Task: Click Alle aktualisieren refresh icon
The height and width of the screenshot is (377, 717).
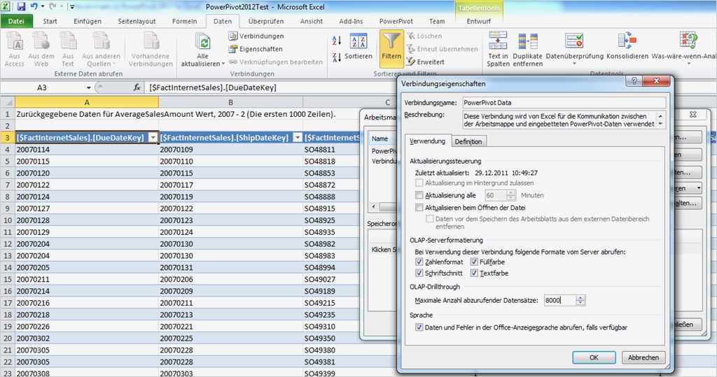Action: (x=202, y=42)
